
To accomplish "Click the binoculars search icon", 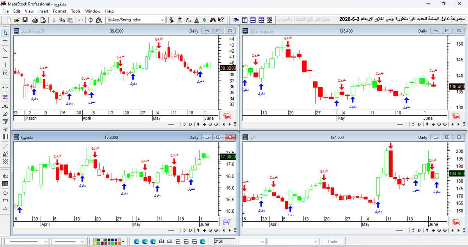I will 213,20.
